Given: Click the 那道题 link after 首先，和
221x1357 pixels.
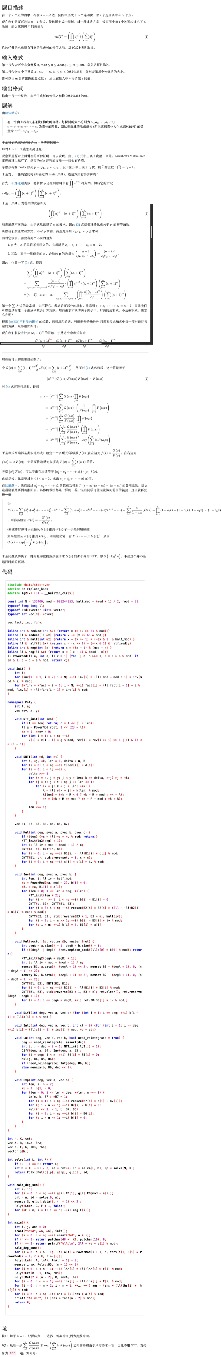Looking at the screenshot, I should (x=21, y=183).
